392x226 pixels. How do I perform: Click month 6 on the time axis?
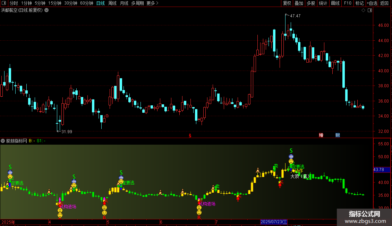161,222
